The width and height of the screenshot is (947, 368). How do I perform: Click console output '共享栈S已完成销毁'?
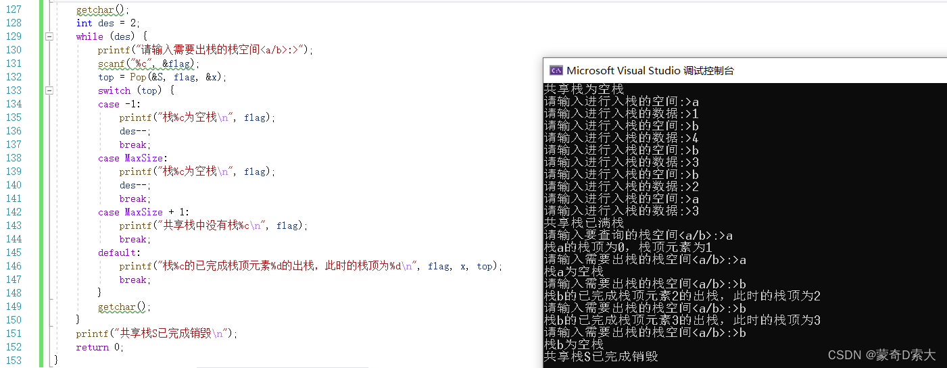[601, 357]
